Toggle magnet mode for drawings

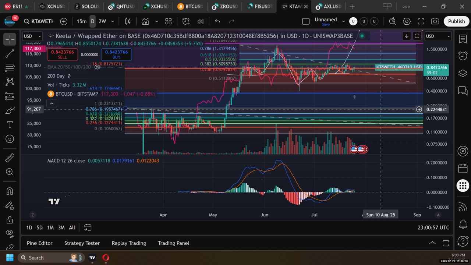(10, 191)
